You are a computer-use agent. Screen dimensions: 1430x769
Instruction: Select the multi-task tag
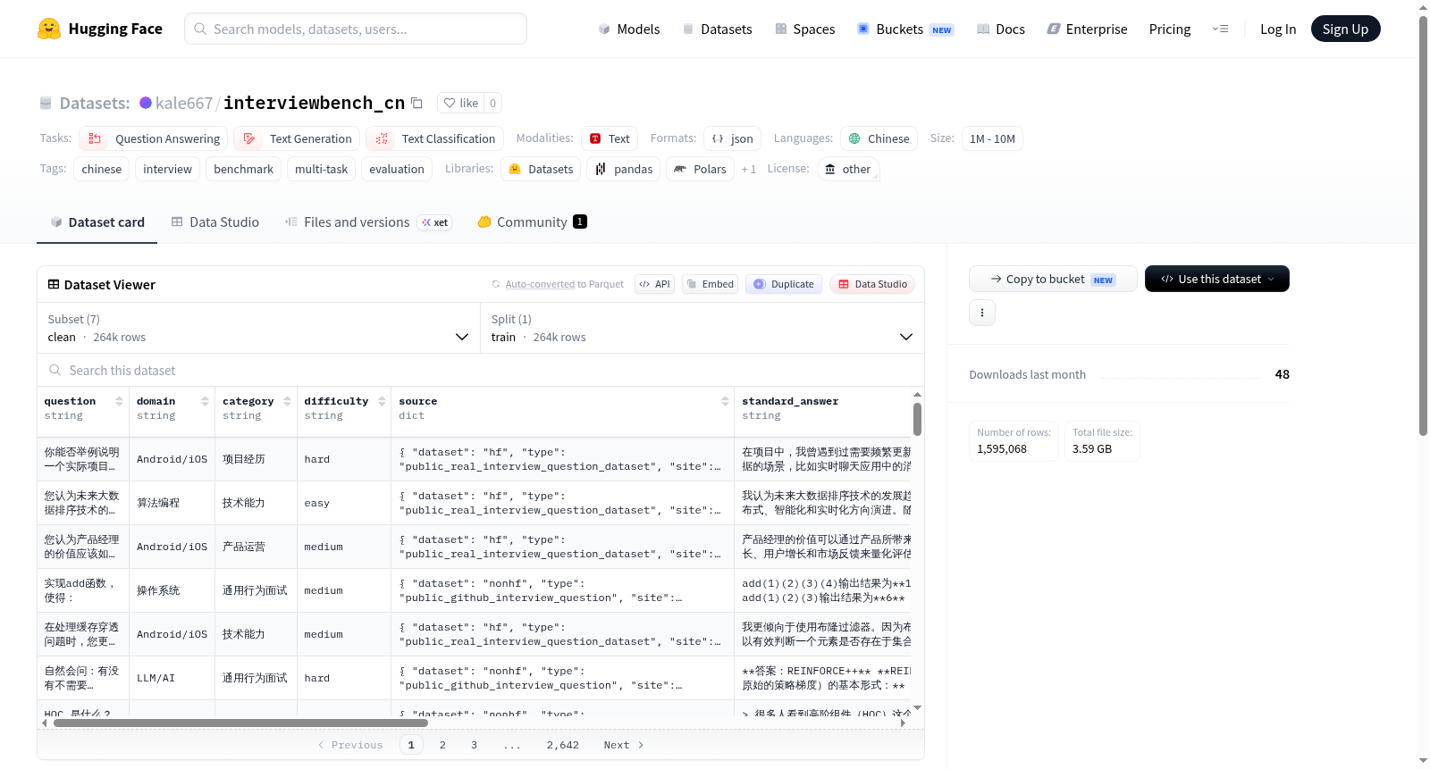pos(322,169)
